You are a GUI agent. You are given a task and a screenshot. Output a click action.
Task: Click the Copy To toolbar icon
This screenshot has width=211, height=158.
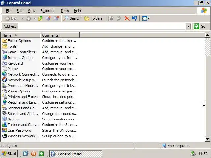119,18
